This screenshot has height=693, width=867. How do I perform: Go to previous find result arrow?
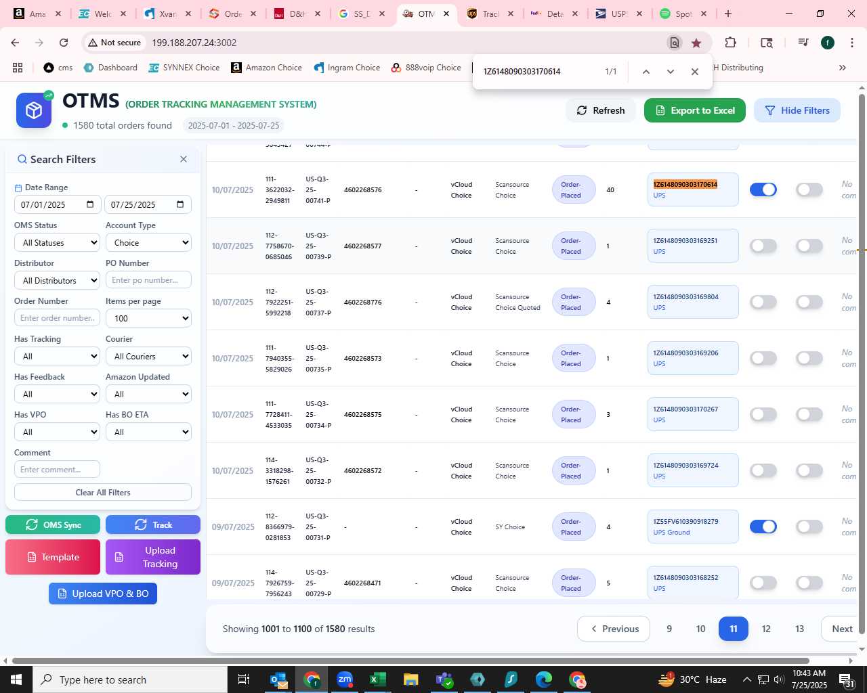coord(646,72)
